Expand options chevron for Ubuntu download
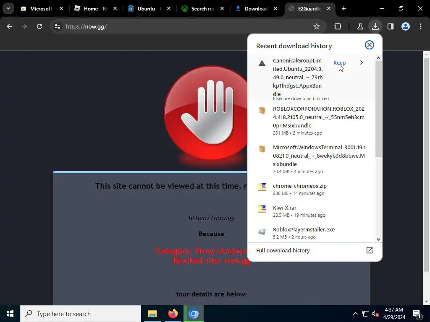 361,63
